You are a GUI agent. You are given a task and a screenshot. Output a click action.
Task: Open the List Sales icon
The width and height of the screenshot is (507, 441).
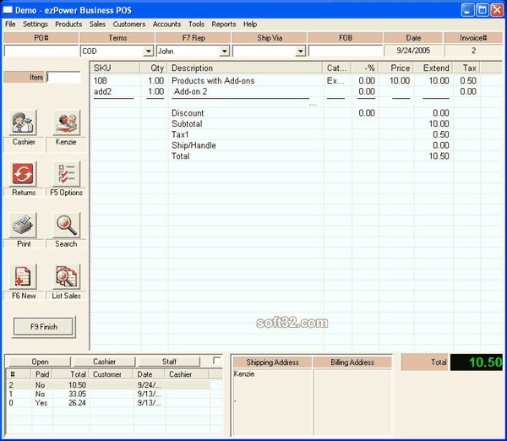pos(66,276)
